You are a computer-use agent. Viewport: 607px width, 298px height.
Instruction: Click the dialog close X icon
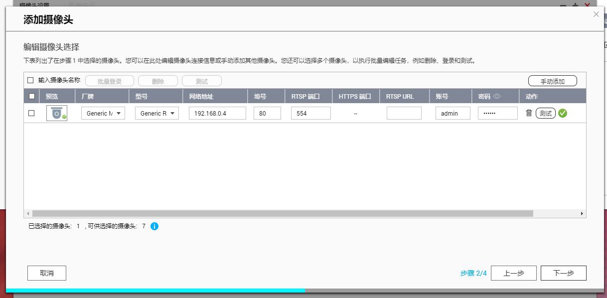(596, 14)
